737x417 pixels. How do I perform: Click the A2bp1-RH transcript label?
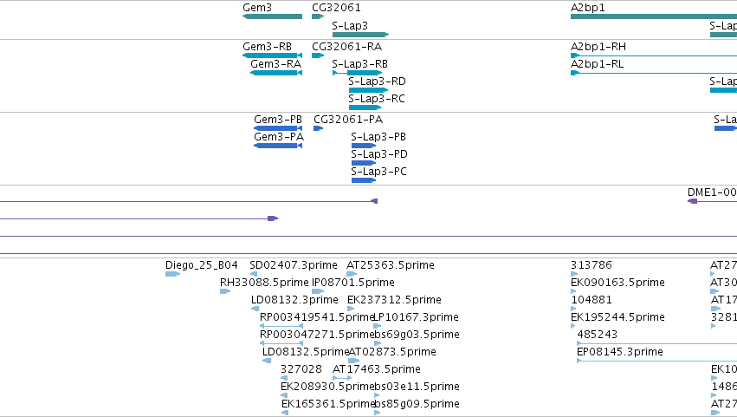(598, 47)
